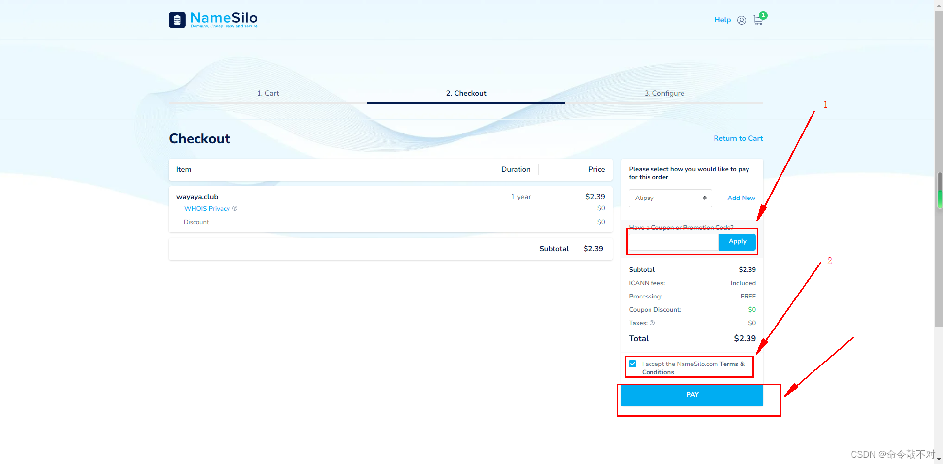
Task: Click the NameSilo logo
Action: pos(213,20)
